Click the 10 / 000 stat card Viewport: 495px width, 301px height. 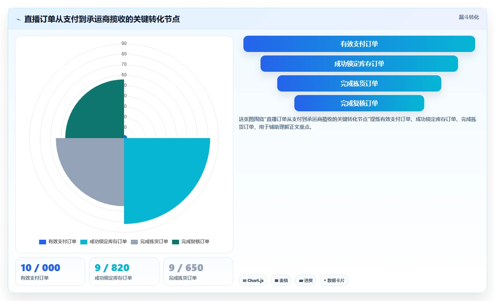50,272
